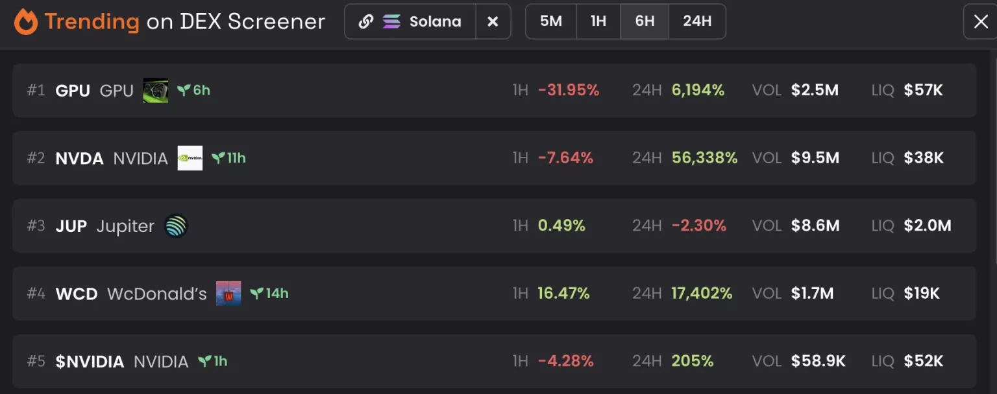Click the Jupiter token swirl icon
The width and height of the screenshot is (997, 394).
click(176, 226)
